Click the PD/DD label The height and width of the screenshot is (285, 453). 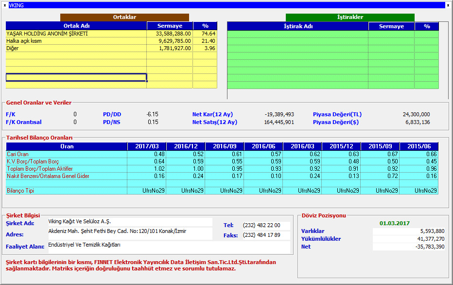coord(112,114)
